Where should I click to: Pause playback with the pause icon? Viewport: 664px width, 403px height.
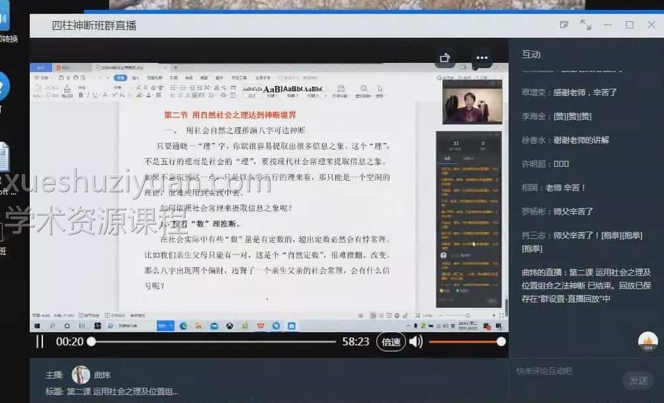click(40, 341)
